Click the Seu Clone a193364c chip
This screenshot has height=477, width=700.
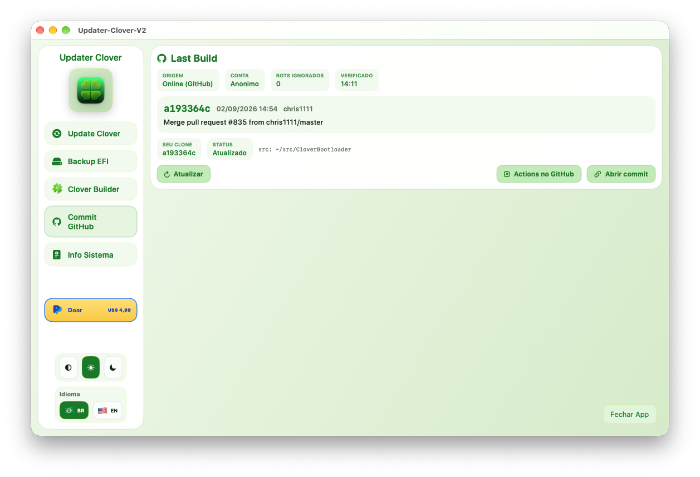(x=179, y=149)
